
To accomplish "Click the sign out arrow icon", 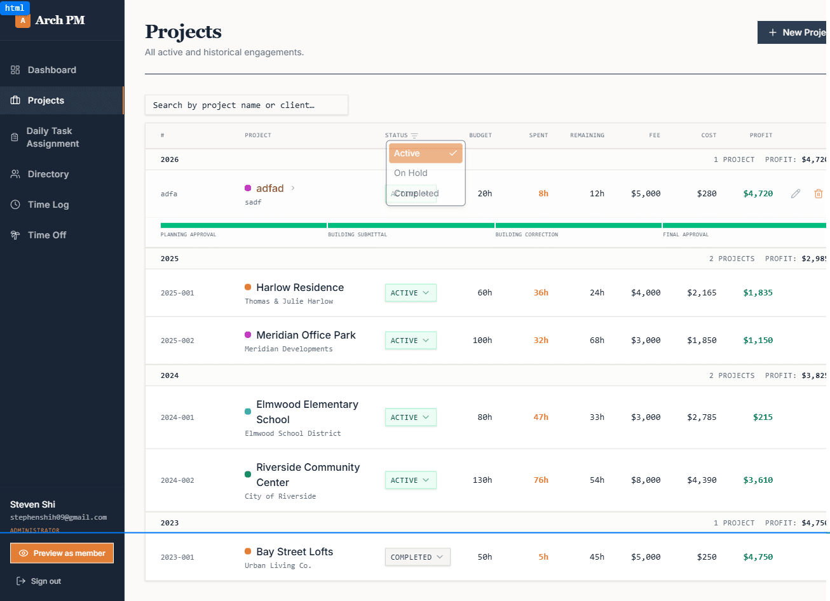I will [21, 581].
